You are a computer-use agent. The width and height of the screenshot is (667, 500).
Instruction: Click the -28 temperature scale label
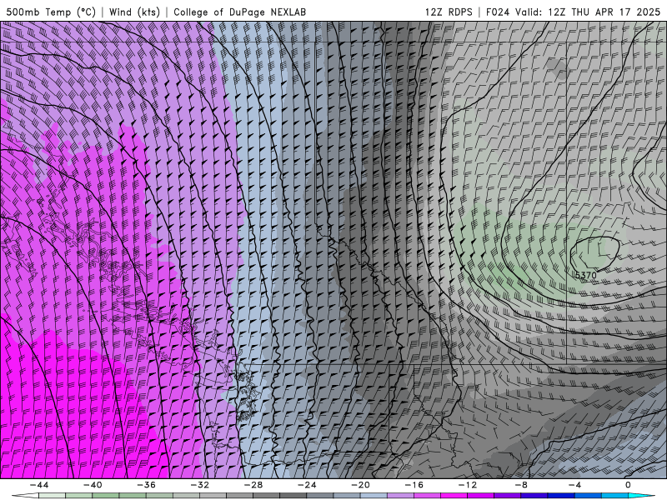pos(253,485)
